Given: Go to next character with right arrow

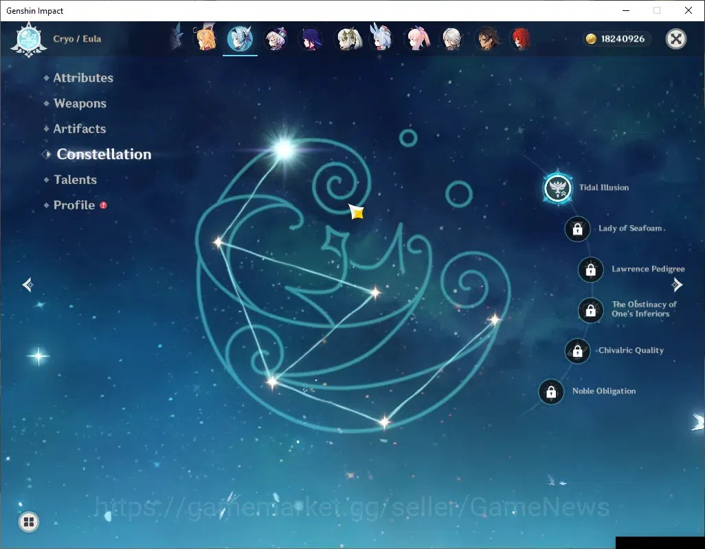Looking at the screenshot, I should (677, 285).
